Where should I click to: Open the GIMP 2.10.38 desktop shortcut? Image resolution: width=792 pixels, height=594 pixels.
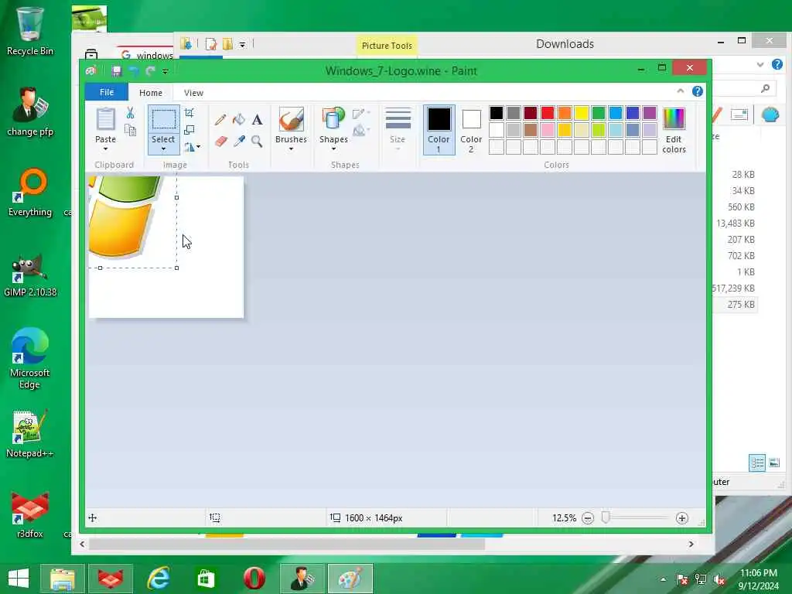coord(30,276)
